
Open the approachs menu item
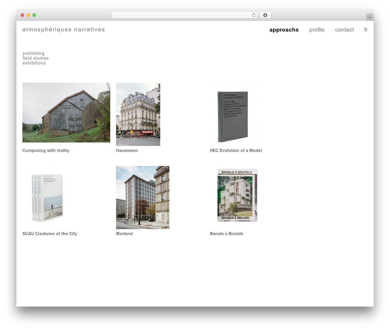[x=284, y=30]
